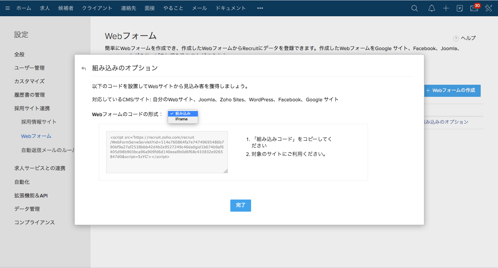
Task: Open データ管理 in settings sidebar
Action: (x=27, y=209)
